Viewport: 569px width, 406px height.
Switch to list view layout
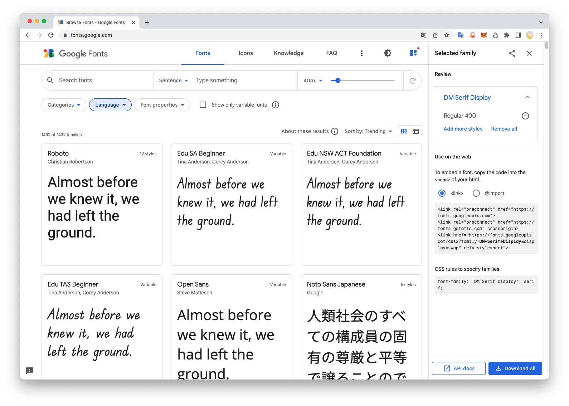point(415,131)
